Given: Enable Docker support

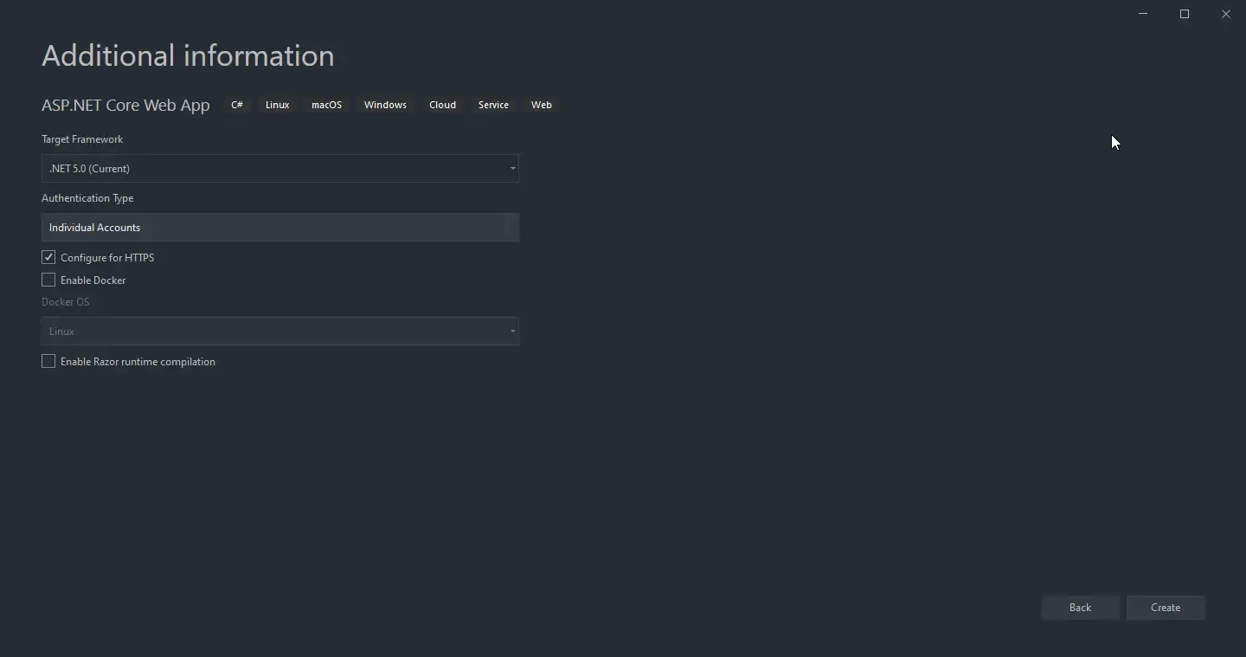Looking at the screenshot, I should pyautogui.click(x=48, y=280).
